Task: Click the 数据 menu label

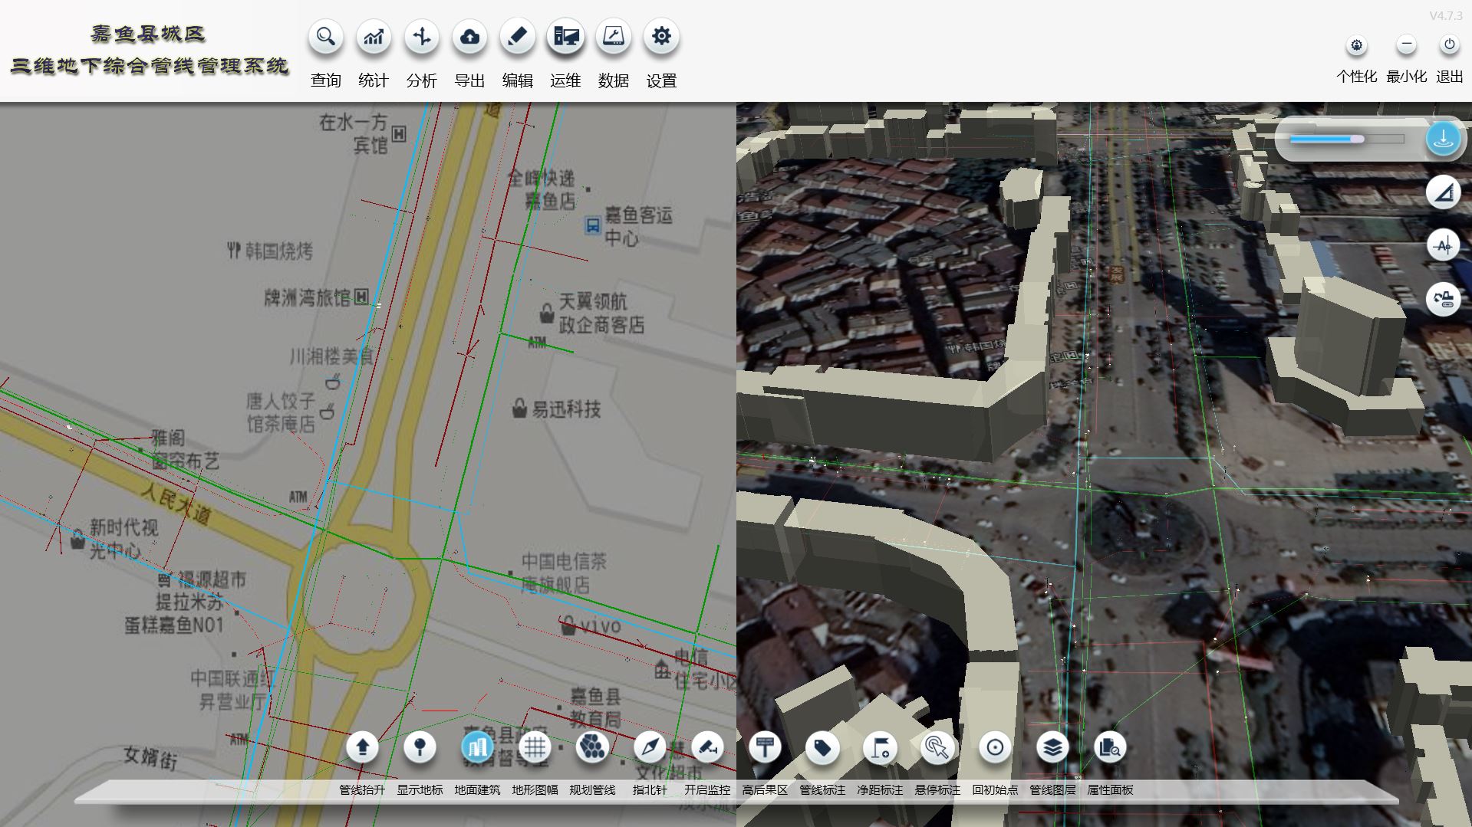Action: pos(613,80)
